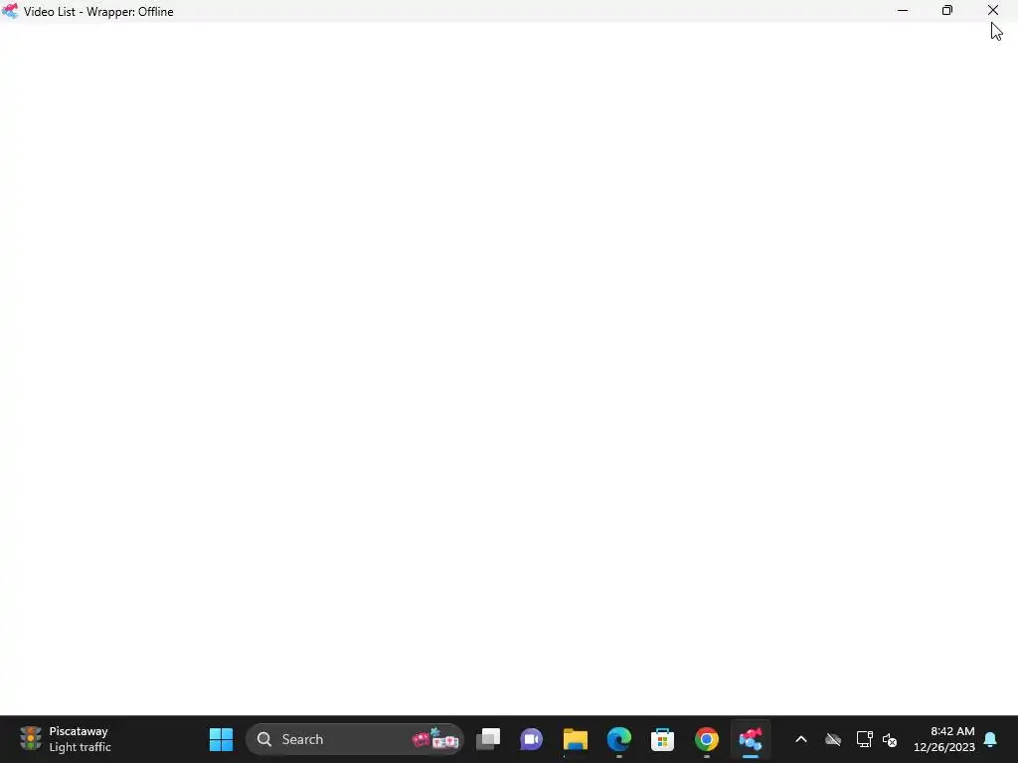1018x763 pixels.
Task: Show hidden system tray icons
Action: click(801, 739)
